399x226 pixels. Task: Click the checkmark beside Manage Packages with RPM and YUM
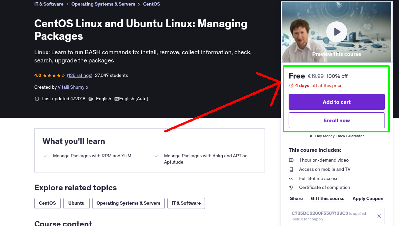coord(45,156)
